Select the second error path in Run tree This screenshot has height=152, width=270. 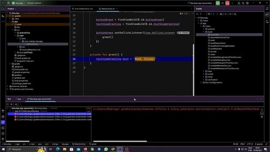(x=53, y=117)
